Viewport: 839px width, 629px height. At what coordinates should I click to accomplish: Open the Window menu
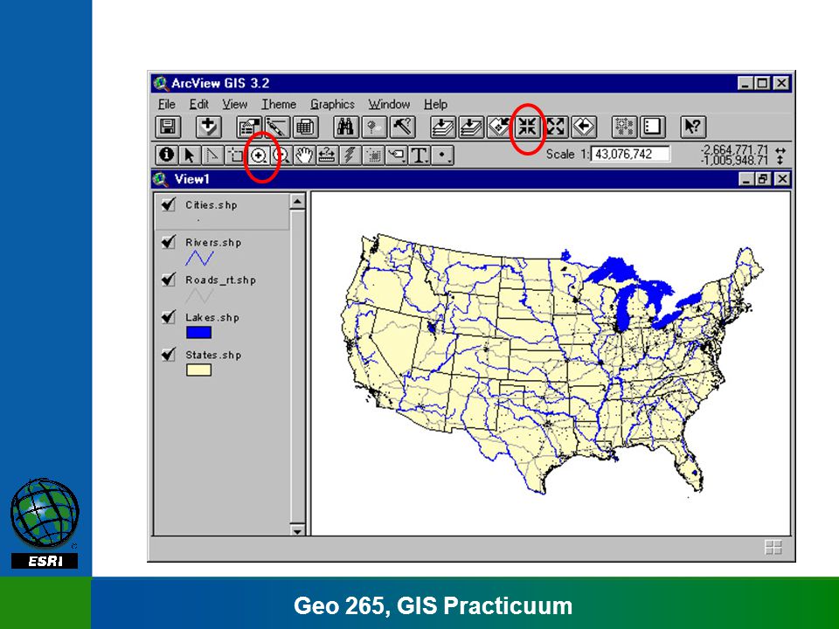[x=389, y=104]
